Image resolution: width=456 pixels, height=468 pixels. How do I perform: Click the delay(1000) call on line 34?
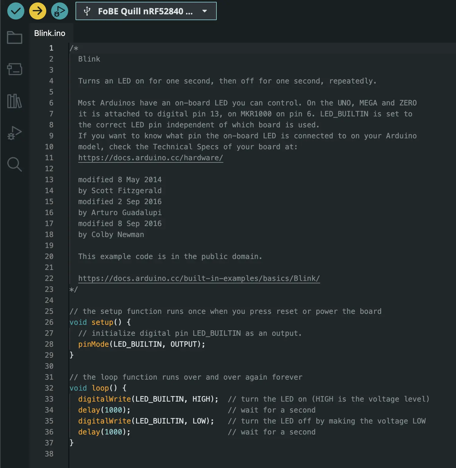point(97,410)
